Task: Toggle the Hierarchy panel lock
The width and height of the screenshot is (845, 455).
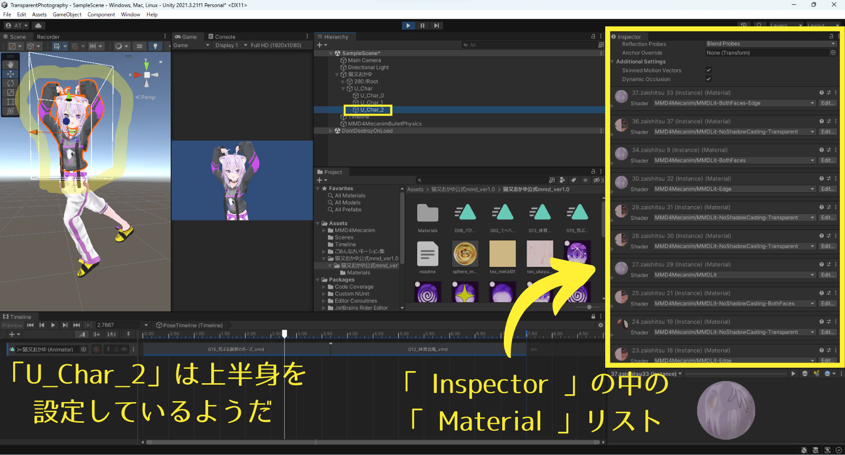Action: coord(593,36)
